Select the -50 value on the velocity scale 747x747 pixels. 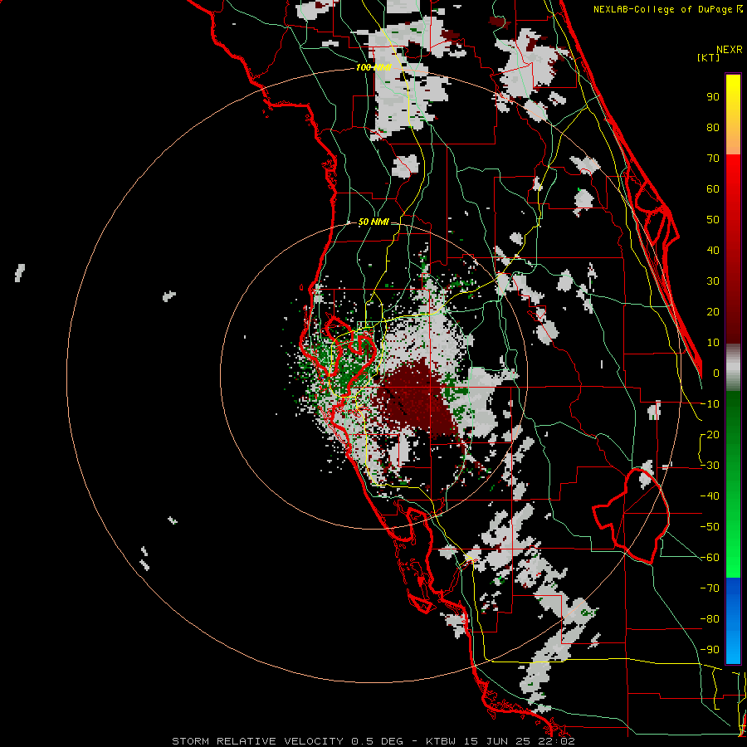click(x=710, y=527)
